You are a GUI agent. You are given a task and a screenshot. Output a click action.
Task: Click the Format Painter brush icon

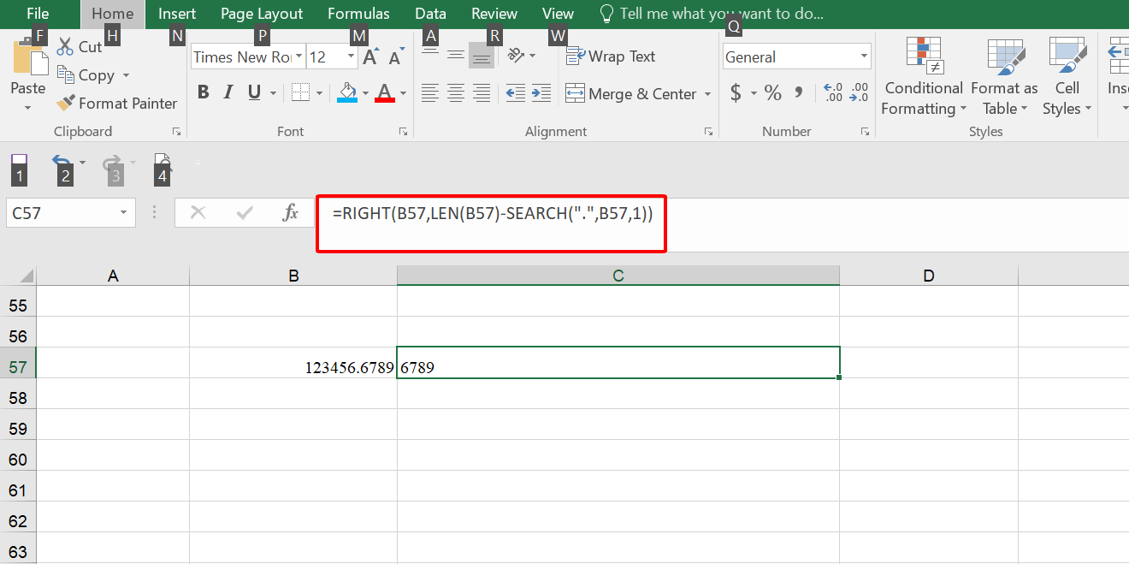point(66,103)
